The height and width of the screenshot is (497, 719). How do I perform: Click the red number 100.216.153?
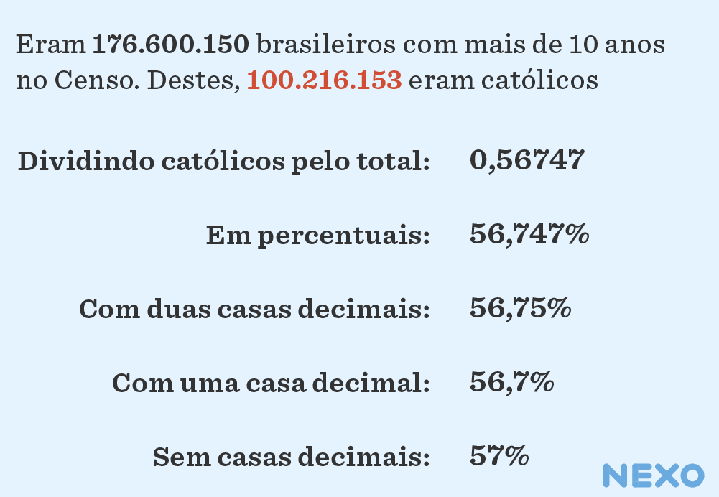click(x=324, y=80)
